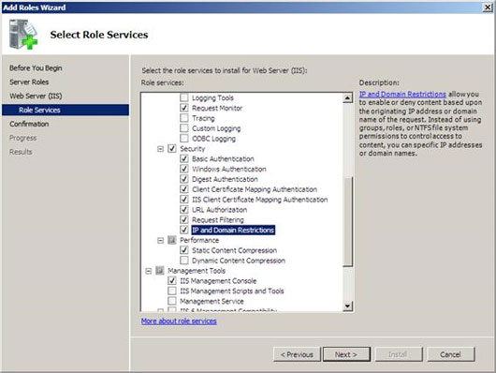Screen dimensions: 496x373
Task: Uncheck Digest Authentication checkbox
Action: tap(183, 179)
